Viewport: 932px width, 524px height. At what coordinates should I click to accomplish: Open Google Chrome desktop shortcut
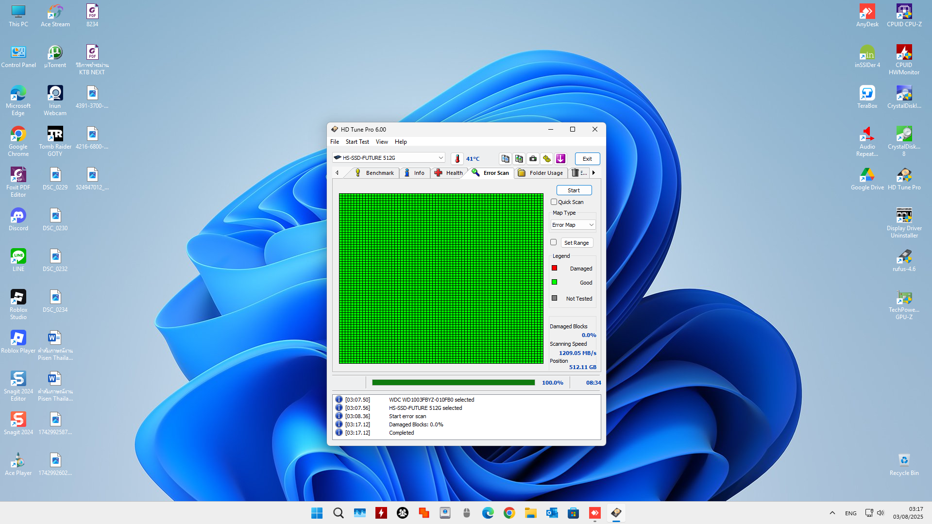pos(18,141)
